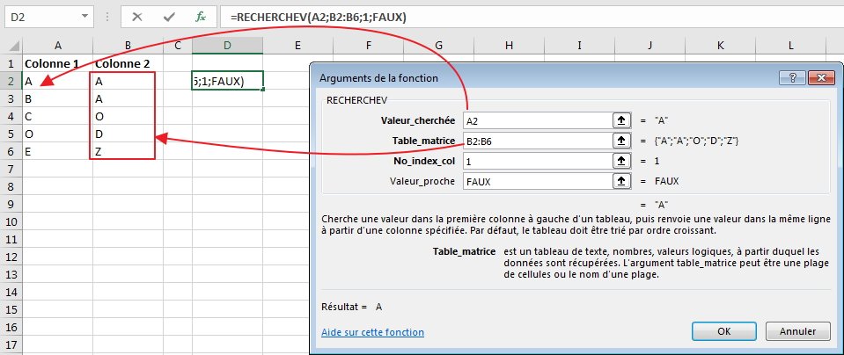Cancel the formula entry with X icon

pyautogui.click(x=137, y=17)
